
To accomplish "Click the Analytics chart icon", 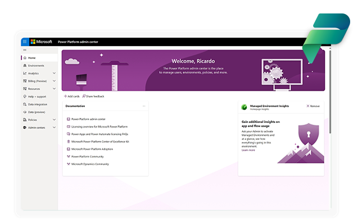I will (25, 74).
